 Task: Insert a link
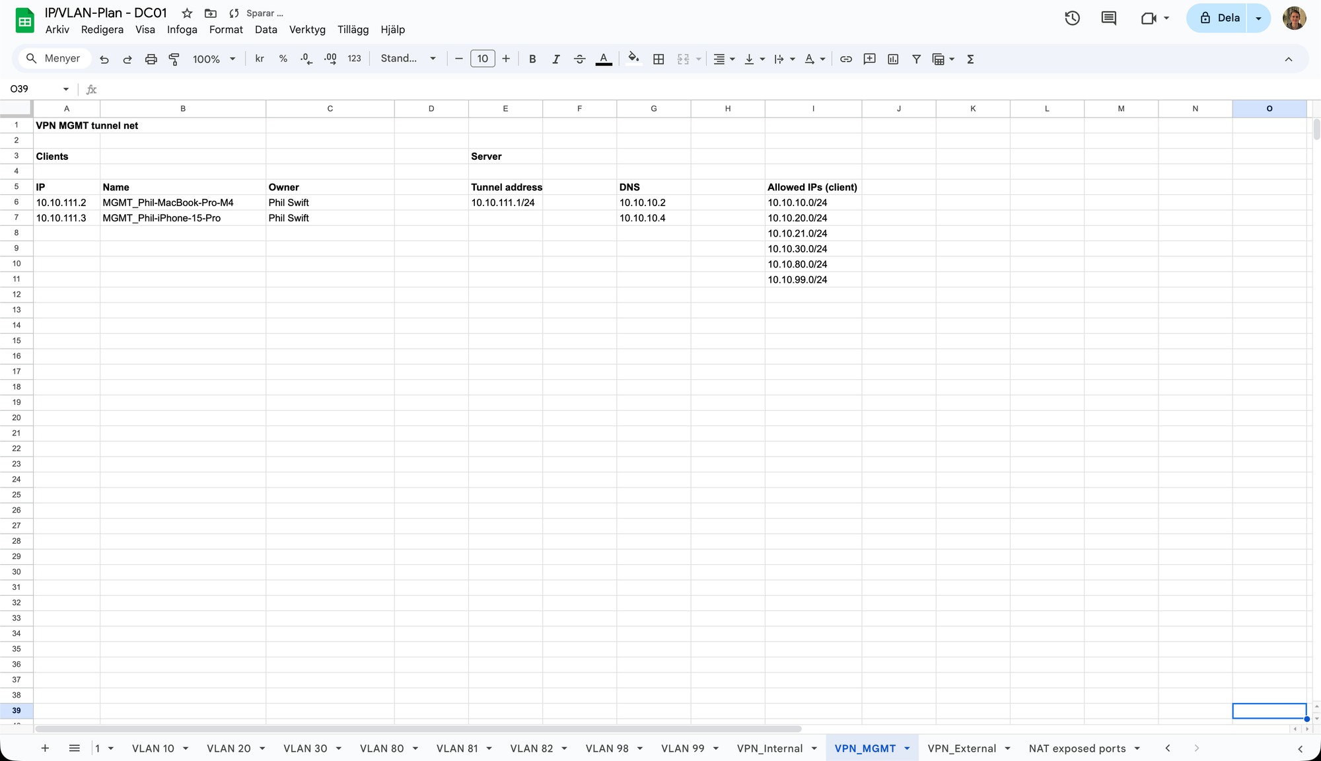[x=846, y=59]
